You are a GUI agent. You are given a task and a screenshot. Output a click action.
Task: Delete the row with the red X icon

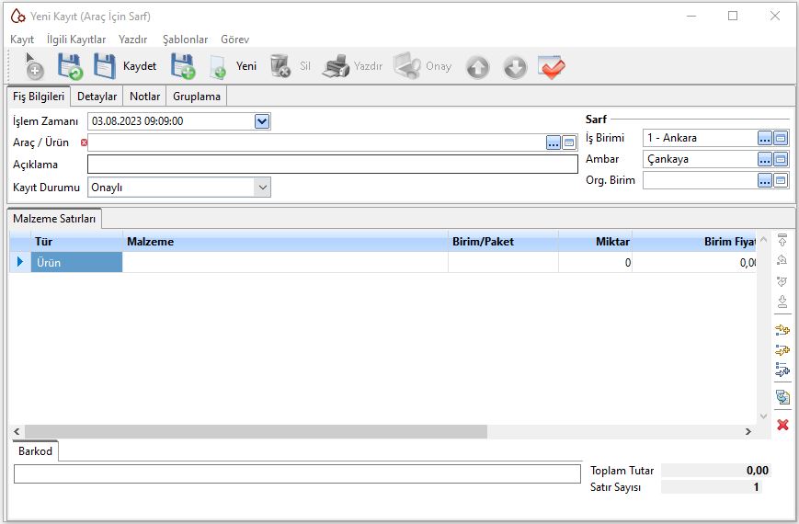[x=782, y=425]
